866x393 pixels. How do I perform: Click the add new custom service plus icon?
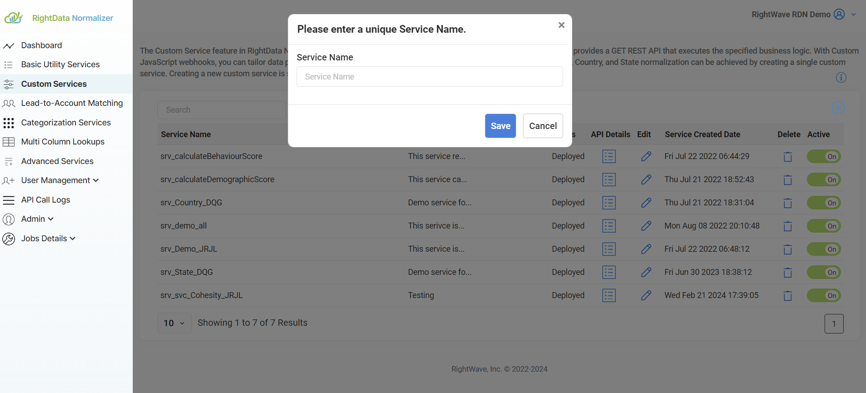[838, 108]
